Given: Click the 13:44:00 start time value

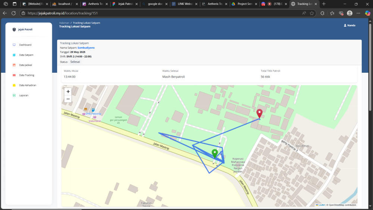Looking at the screenshot, I should pyautogui.click(x=70, y=76).
